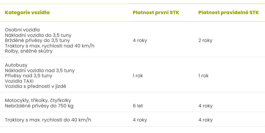Click 'Přívěsy nad 3,5 tuny' line

coord(29,76)
